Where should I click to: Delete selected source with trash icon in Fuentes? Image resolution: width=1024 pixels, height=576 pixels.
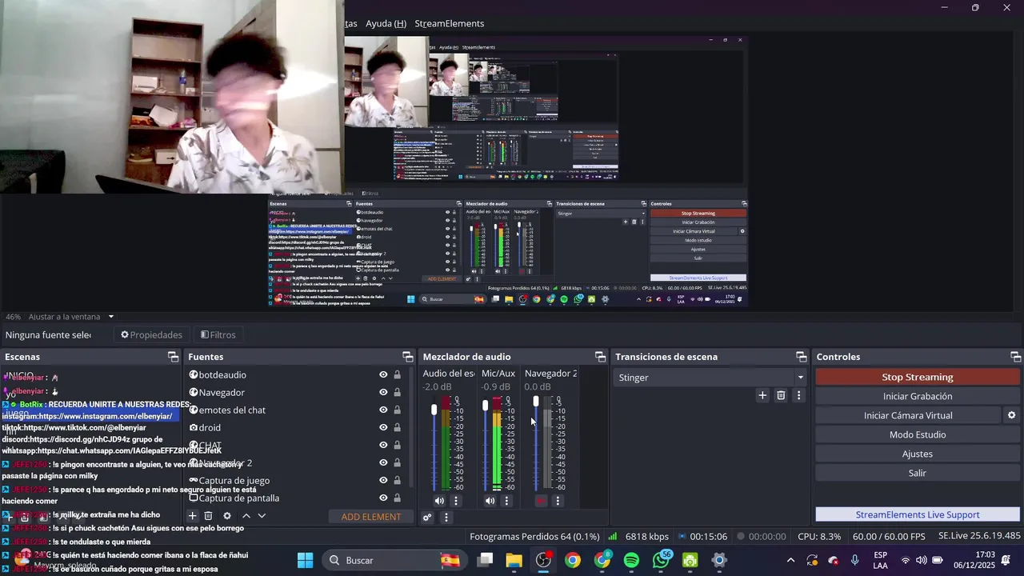208,517
